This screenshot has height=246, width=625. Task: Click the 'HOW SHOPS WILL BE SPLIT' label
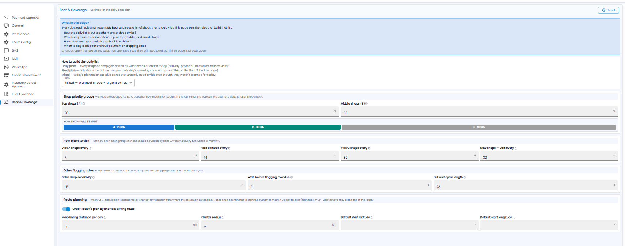[x=80, y=122]
